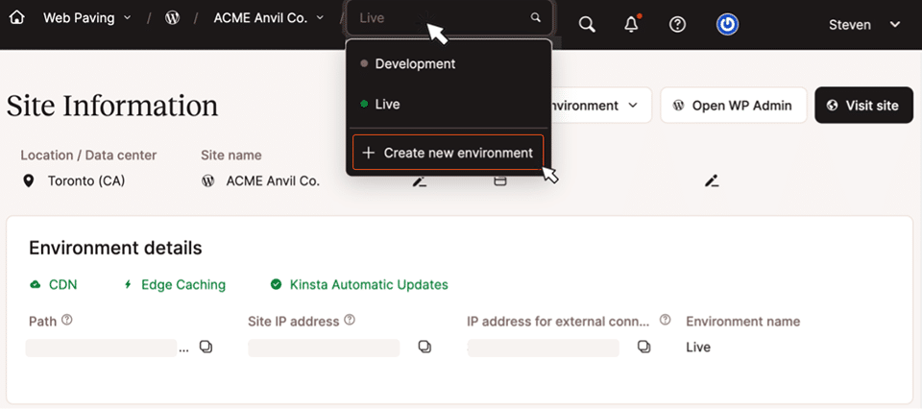Click the Visit site button
The image size is (922, 409).
[x=862, y=106]
